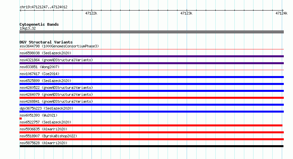Click the chr19:47121247..47124012 coordinate label
This screenshot has width=293, height=159.
coord(43,7)
